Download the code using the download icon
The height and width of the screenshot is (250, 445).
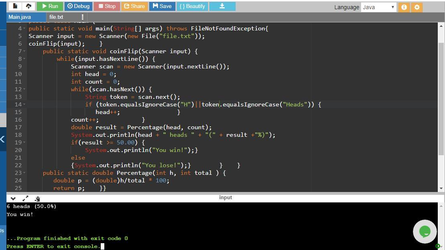[222, 6]
